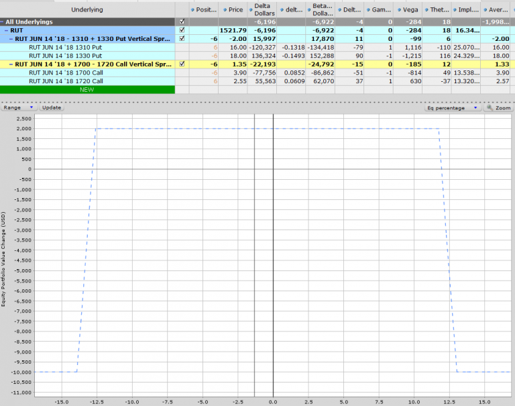
Task: Toggle the All Underlyings checkbox
Action: [182, 22]
